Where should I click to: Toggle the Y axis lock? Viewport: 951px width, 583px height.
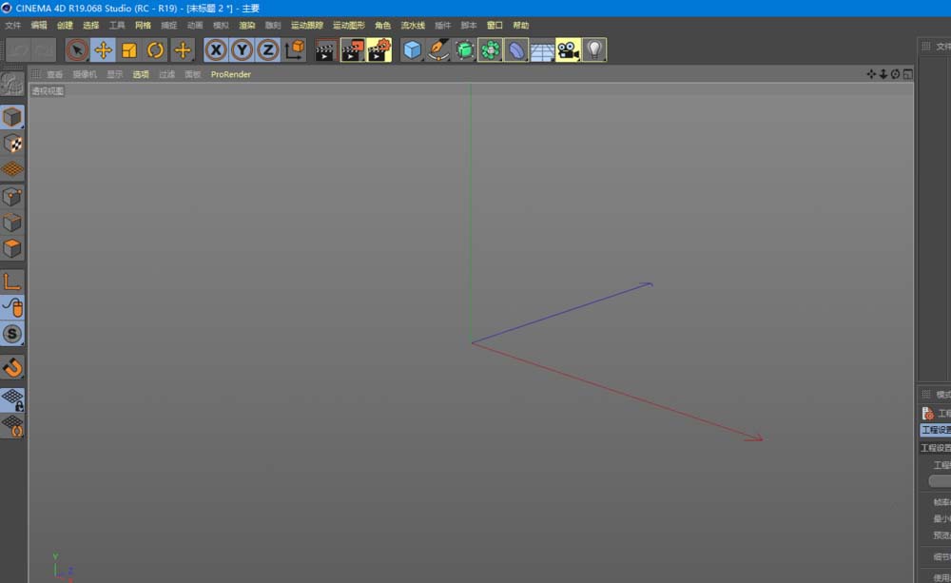click(243, 50)
